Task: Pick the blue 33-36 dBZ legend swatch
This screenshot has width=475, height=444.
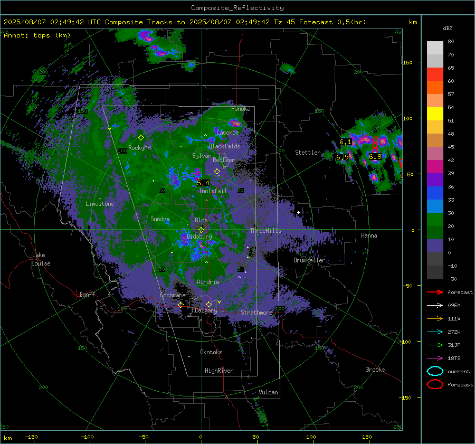Action: click(435, 193)
